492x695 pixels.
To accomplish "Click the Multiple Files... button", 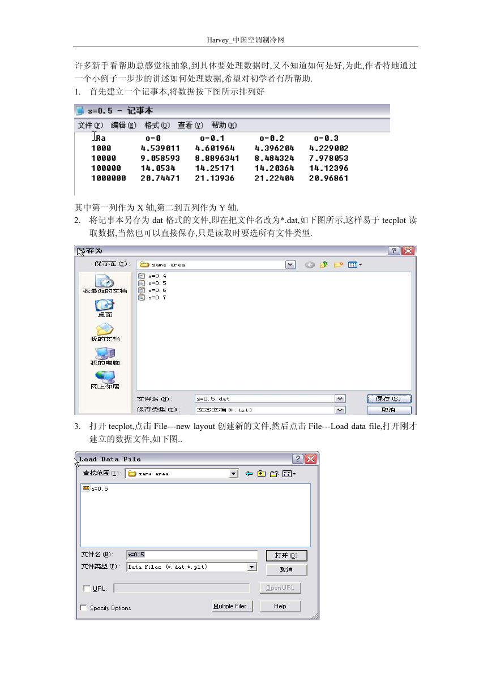I will pos(232,606).
